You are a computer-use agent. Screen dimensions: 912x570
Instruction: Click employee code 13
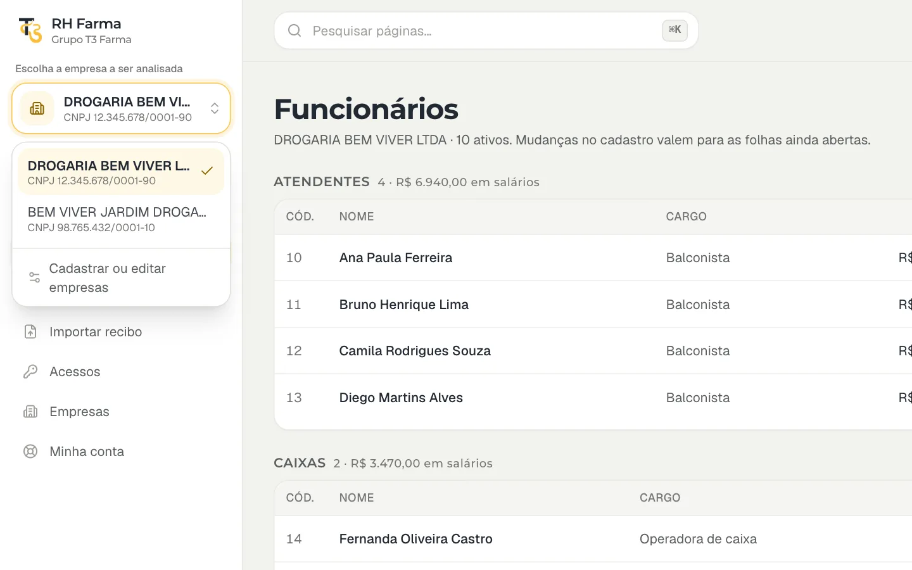click(x=294, y=398)
